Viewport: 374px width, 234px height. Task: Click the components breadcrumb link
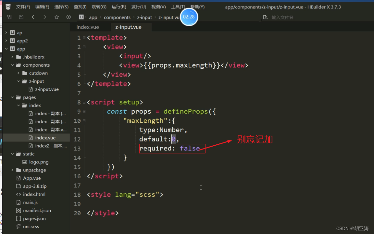117,17
